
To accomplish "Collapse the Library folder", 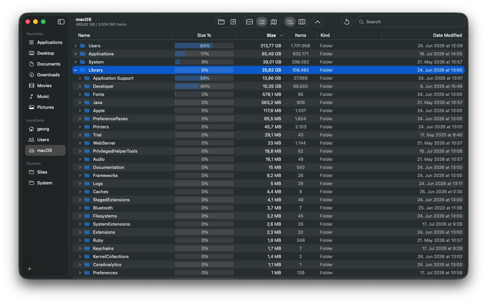I will [x=75, y=70].
